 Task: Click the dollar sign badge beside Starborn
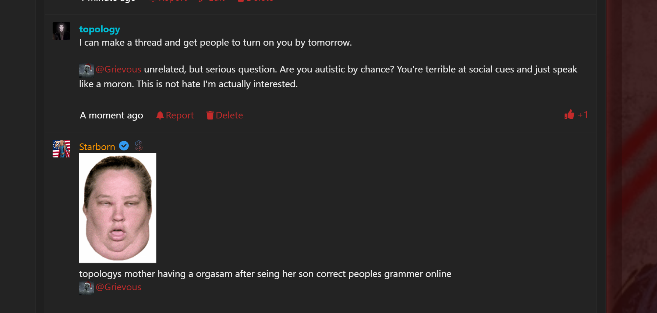coord(138,146)
